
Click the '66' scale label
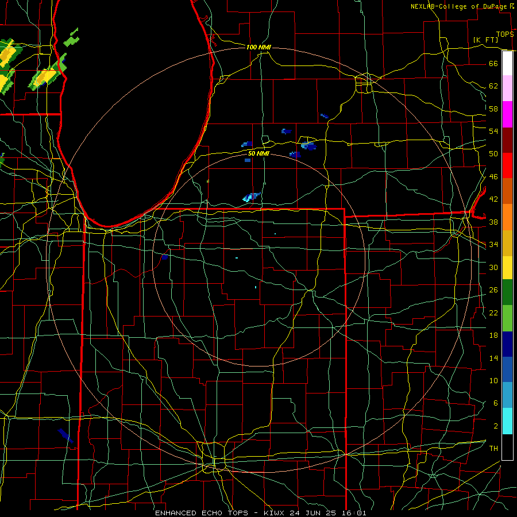click(x=493, y=63)
